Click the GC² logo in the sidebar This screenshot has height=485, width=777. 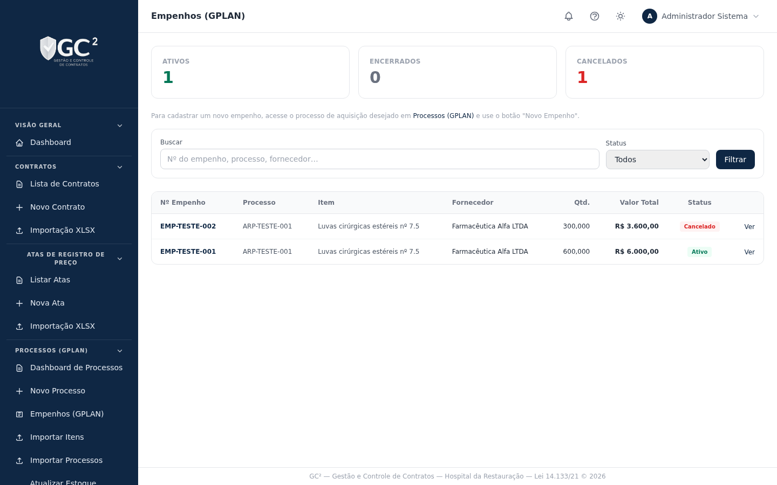(69, 51)
